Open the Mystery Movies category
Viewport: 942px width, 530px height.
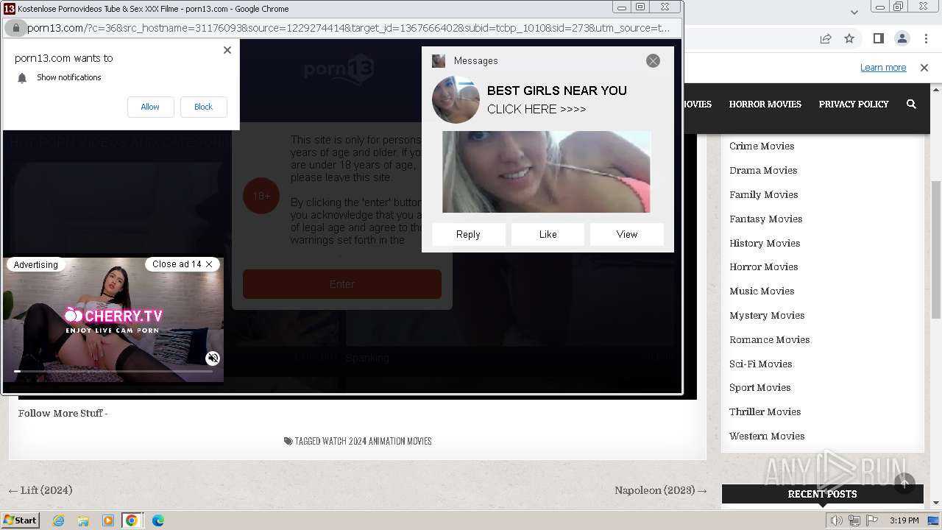pyautogui.click(x=767, y=315)
